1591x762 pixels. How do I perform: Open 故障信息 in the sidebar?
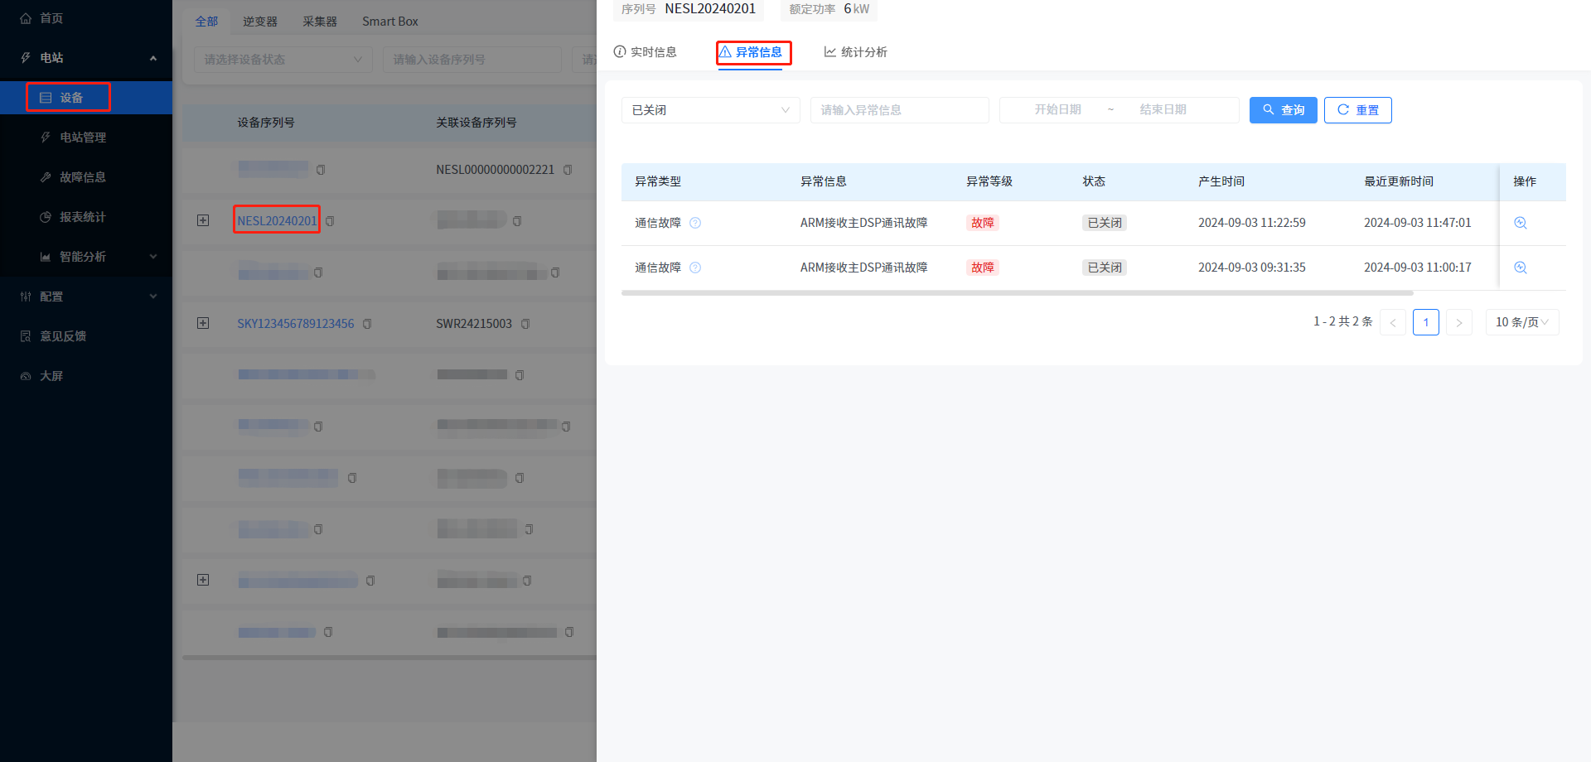pyautogui.click(x=82, y=177)
